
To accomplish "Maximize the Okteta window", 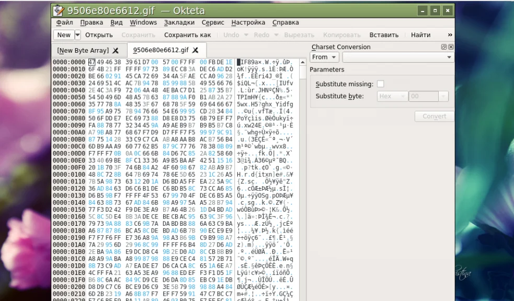I will pos(435,10).
